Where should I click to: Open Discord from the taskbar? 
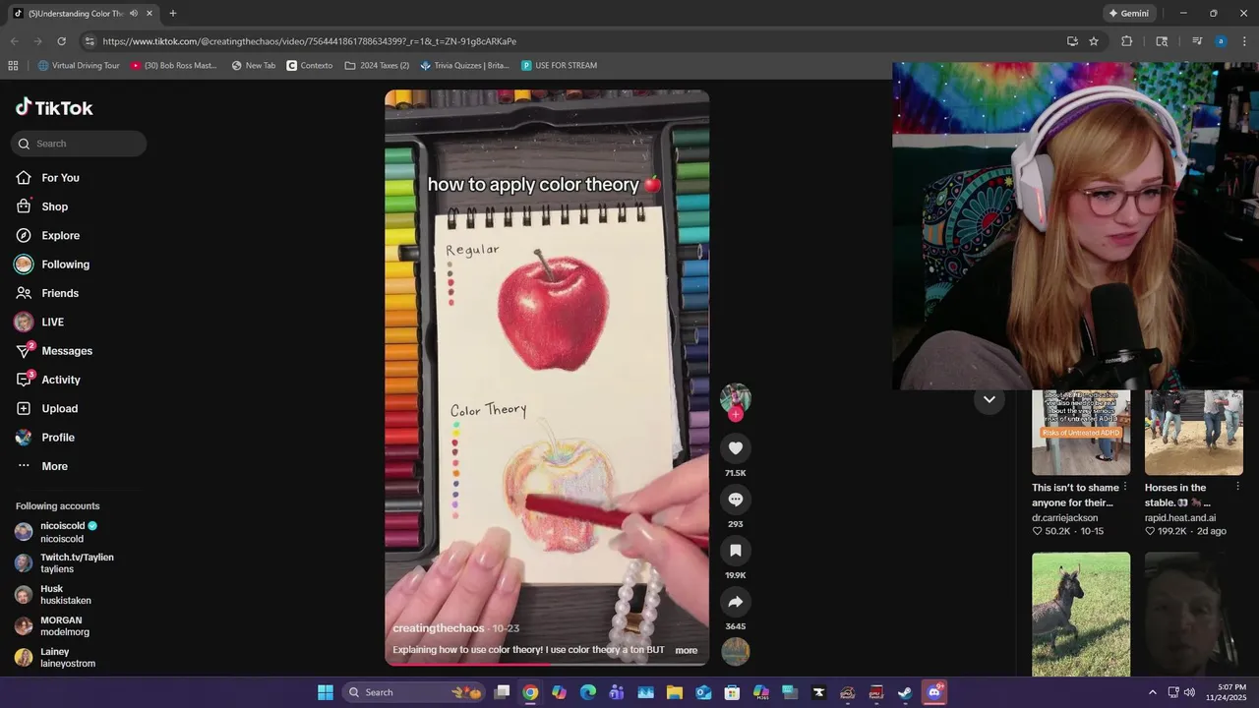click(x=934, y=692)
